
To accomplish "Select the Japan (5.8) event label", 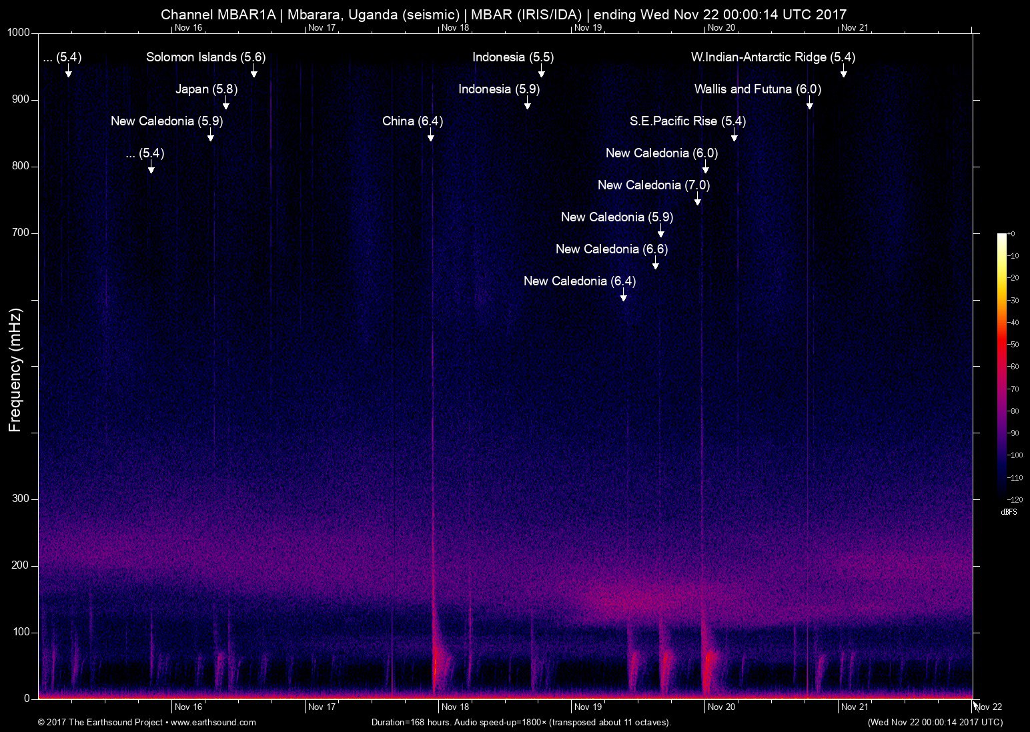I will tap(207, 89).
